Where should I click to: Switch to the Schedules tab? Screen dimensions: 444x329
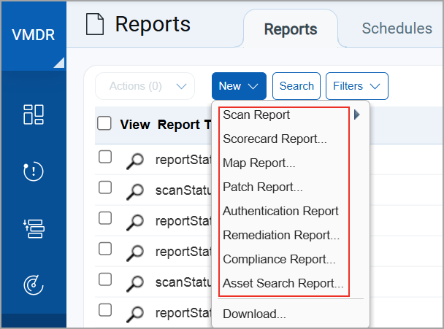[x=397, y=28]
